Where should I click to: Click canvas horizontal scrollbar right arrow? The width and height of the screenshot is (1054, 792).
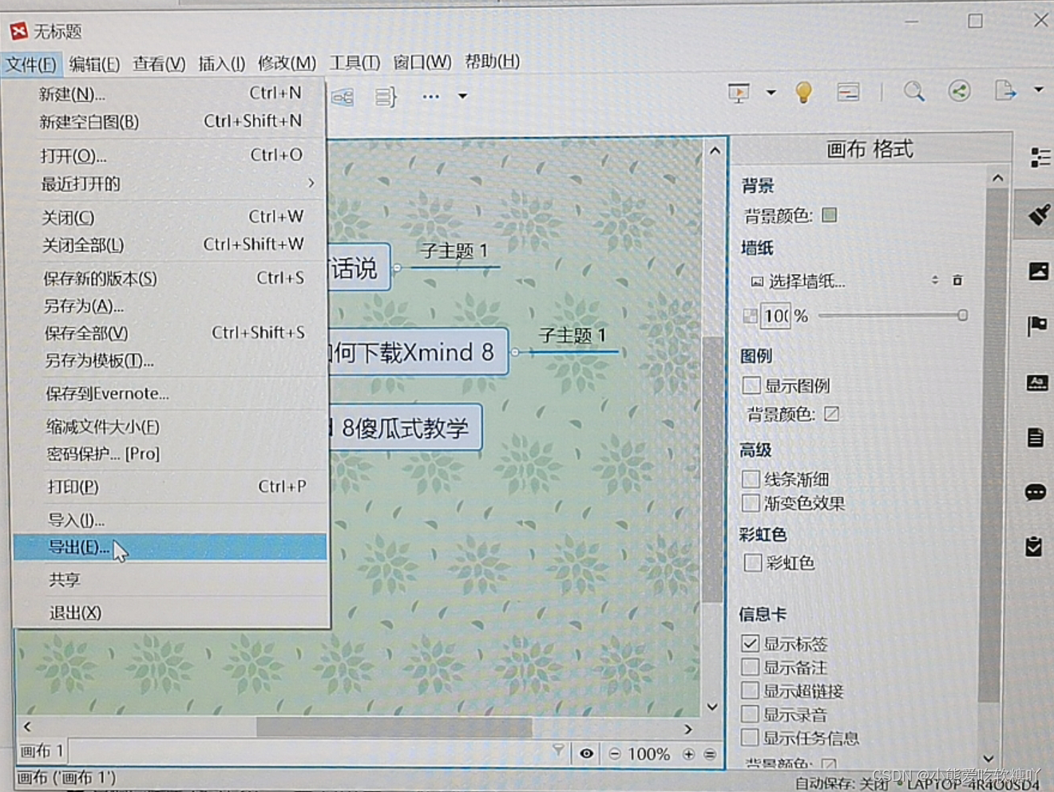pos(688,728)
